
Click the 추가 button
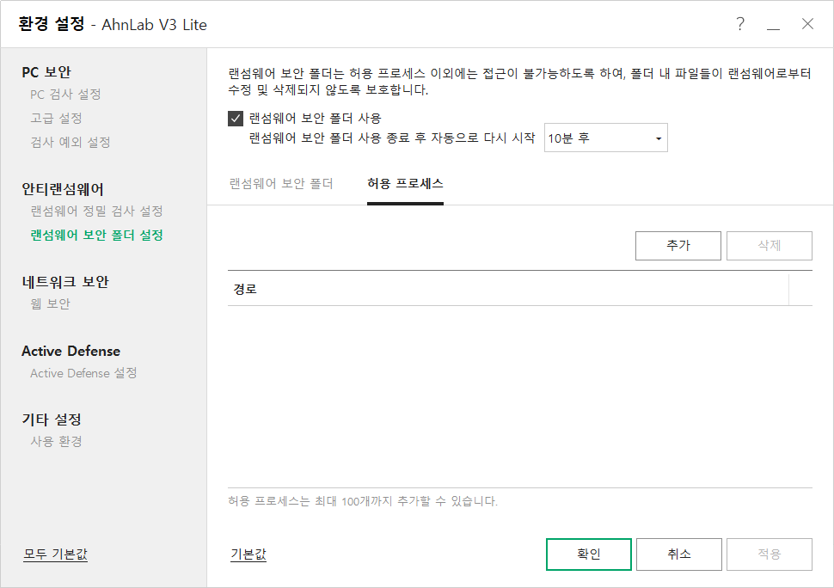point(678,246)
